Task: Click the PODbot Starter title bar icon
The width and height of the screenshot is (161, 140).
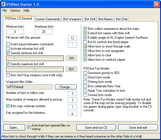Action: 4,4
